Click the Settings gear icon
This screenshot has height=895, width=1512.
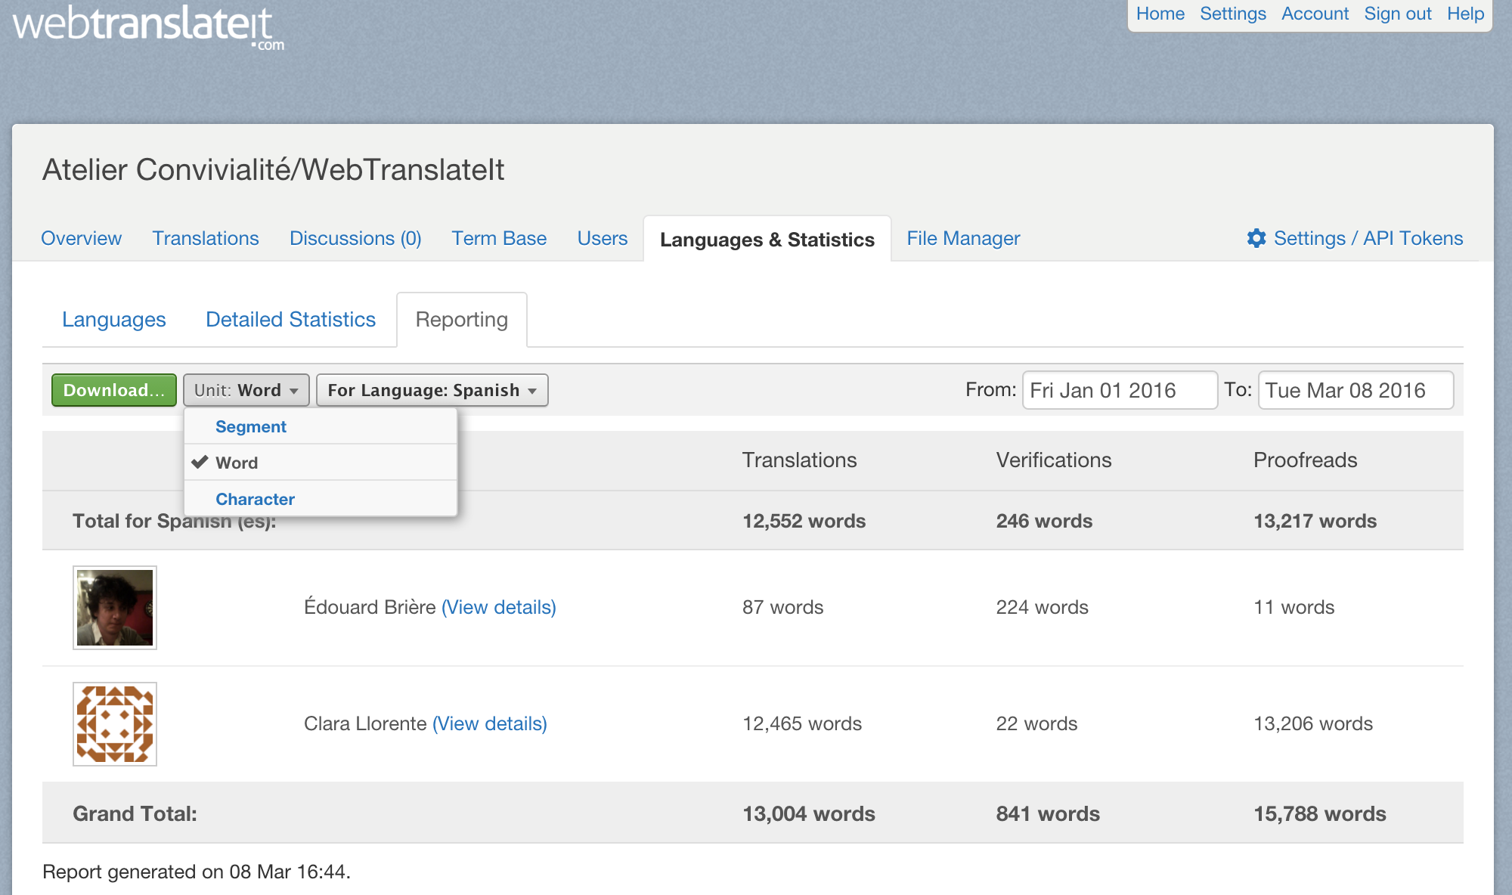(1256, 238)
